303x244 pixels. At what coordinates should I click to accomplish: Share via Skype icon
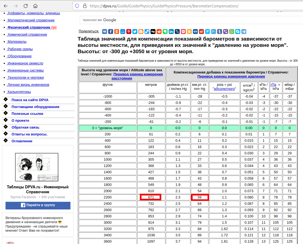coord(238,32)
